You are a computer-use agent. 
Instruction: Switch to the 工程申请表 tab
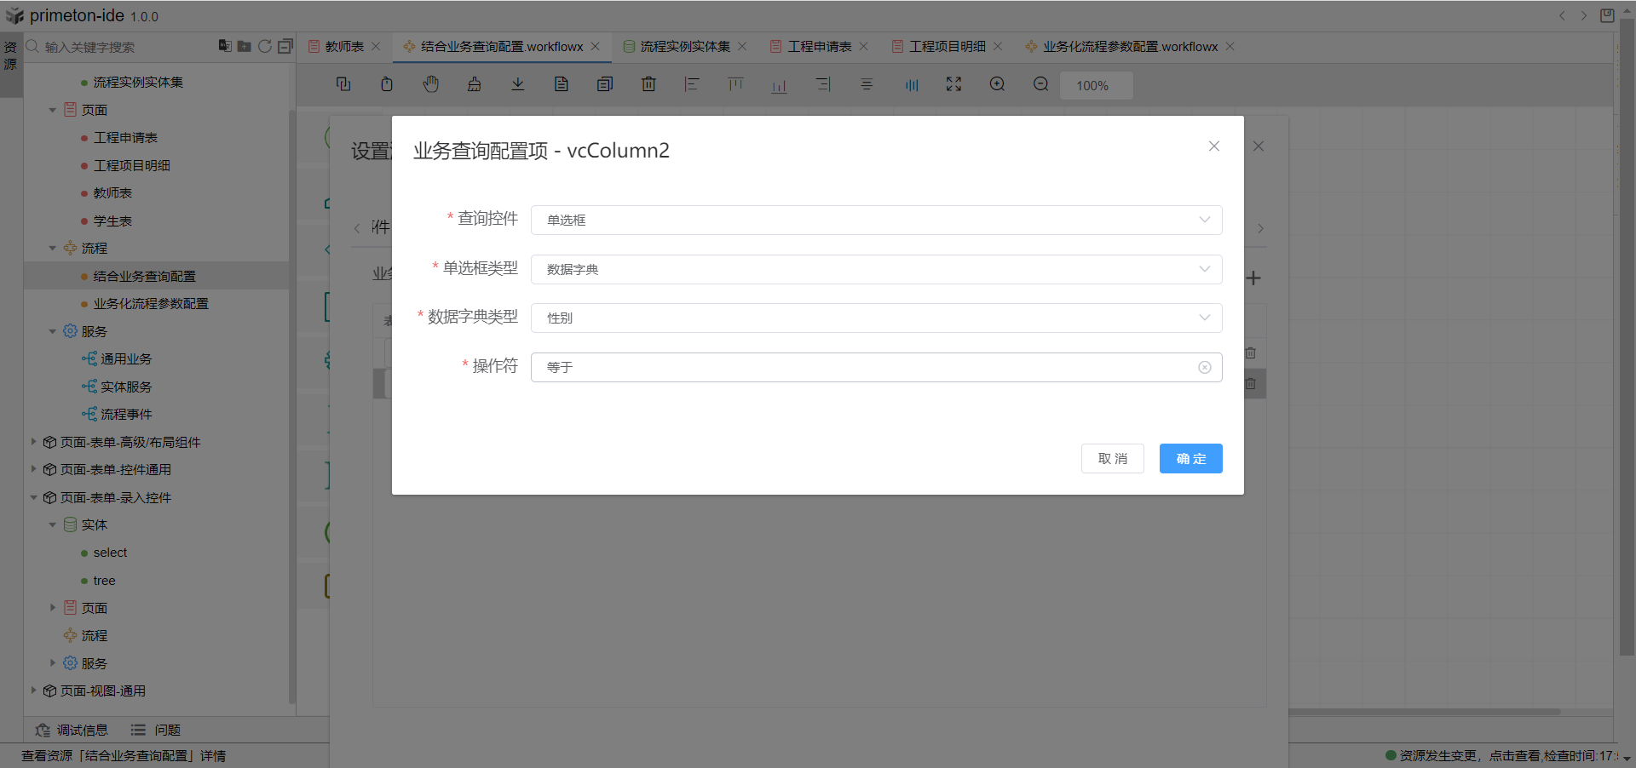coord(819,47)
